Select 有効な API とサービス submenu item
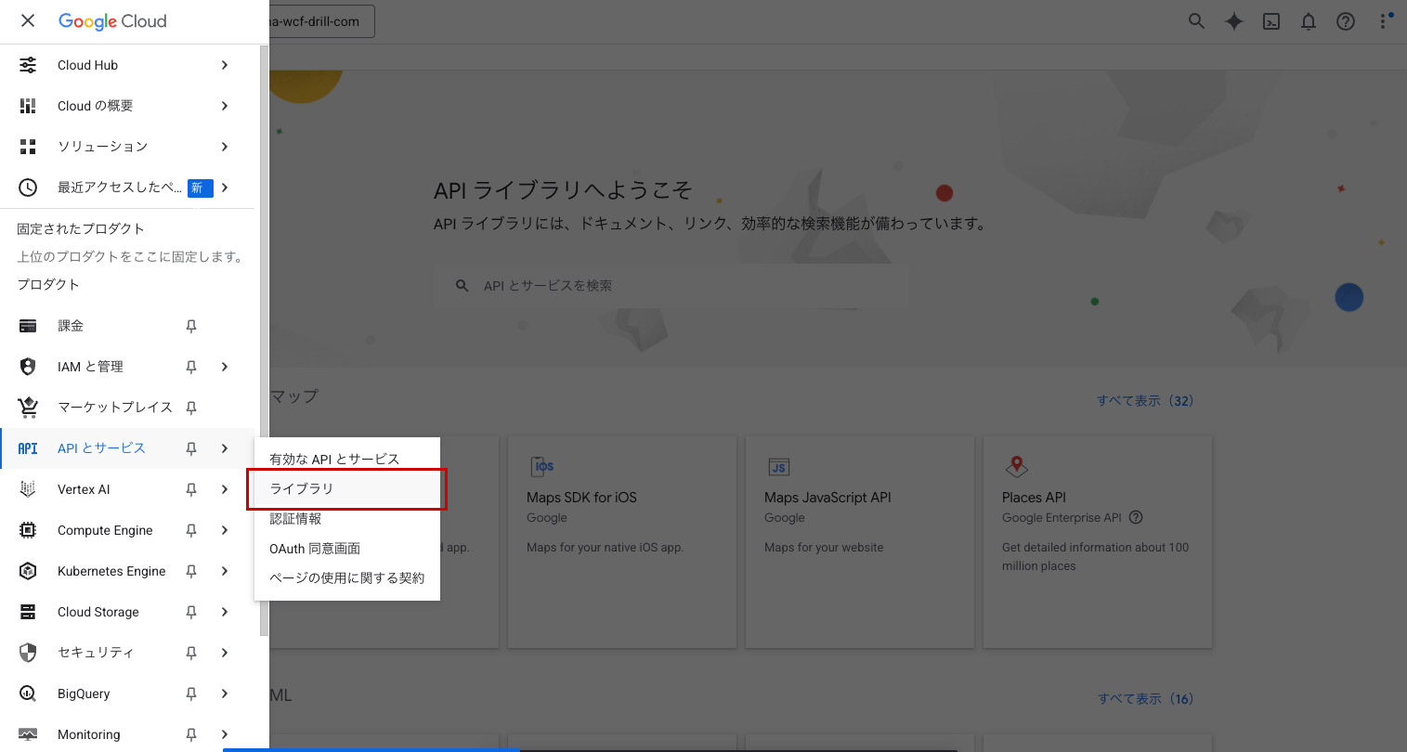Screen dimensions: 1407x752 point(347,459)
